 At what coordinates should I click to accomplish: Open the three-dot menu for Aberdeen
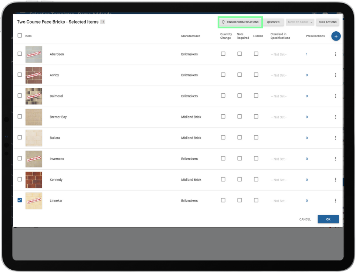pyautogui.click(x=335, y=54)
